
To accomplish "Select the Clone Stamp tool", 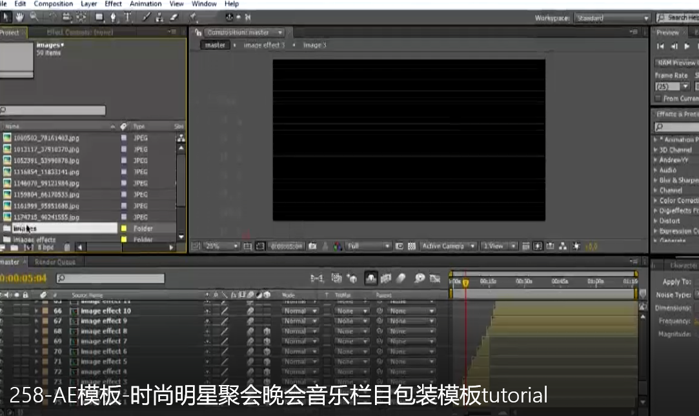I will 159,17.
